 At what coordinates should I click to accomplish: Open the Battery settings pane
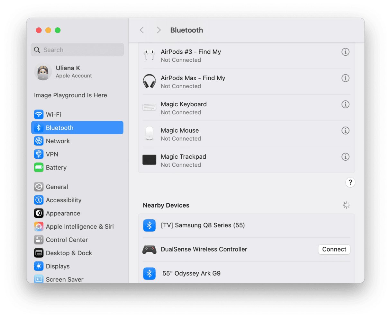point(77,167)
